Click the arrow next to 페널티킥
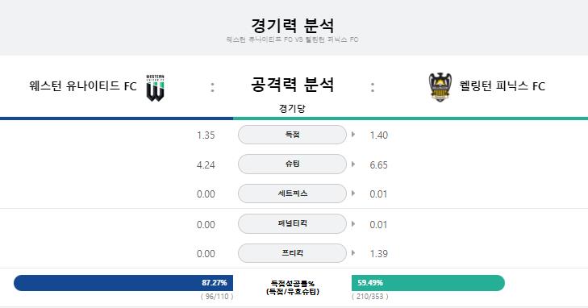The height and width of the screenshot is (308, 588). (x=352, y=223)
